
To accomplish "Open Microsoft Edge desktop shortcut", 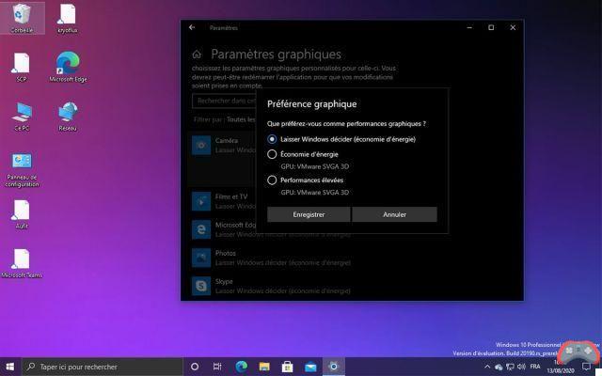I will tap(68, 67).
